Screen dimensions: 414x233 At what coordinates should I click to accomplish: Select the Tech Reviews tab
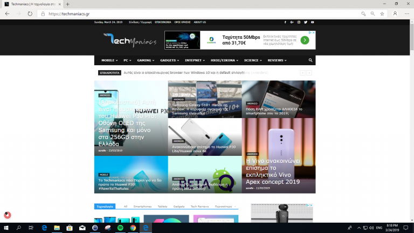[199, 207]
